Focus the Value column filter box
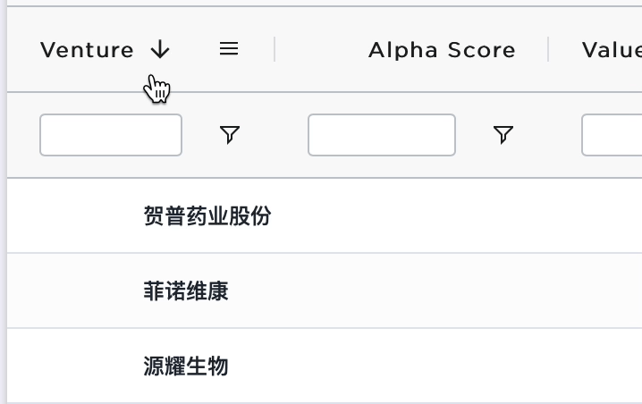 coord(612,135)
